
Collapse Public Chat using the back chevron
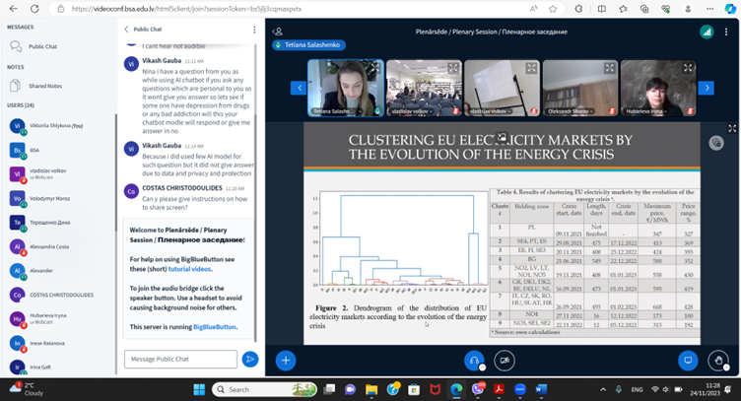[x=126, y=30]
